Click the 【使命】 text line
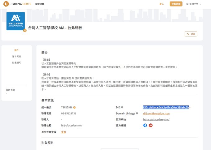The width and height of the screenshot is (211, 150). 46,75
